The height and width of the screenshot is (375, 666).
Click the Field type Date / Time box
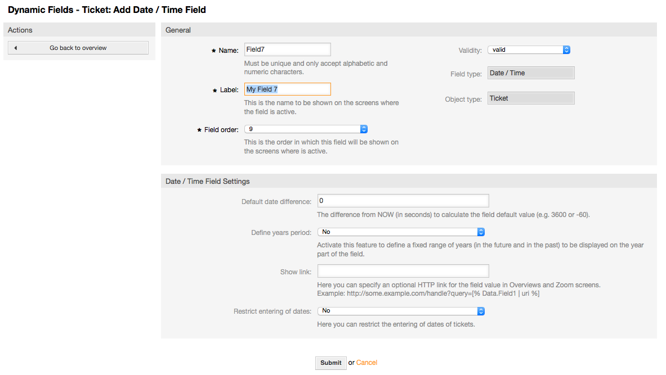531,73
